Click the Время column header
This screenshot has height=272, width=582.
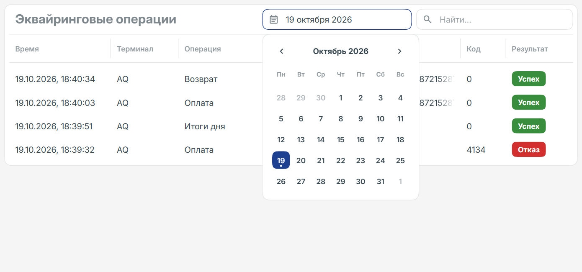(27, 49)
